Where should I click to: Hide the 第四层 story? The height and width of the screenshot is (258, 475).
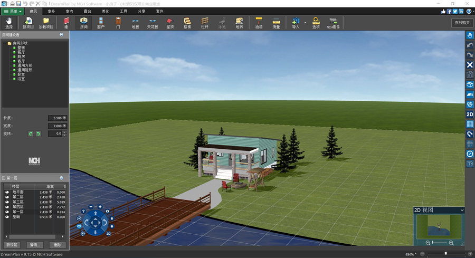pyautogui.click(x=7, y=207)
